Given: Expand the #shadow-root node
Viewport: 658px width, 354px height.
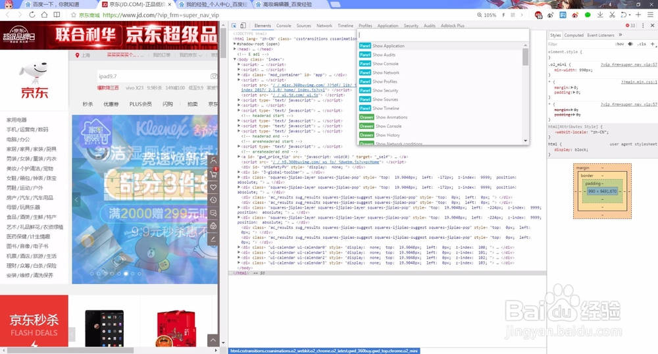Looking at the screenshot, I should click(x=235, y=43).
